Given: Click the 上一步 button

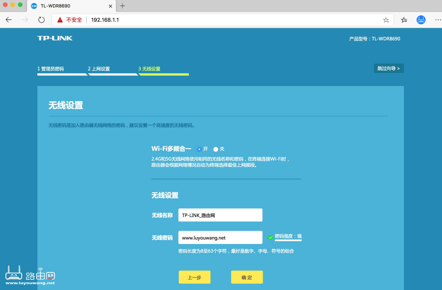Looking at the screenshot, I should [x=194, y=277].
